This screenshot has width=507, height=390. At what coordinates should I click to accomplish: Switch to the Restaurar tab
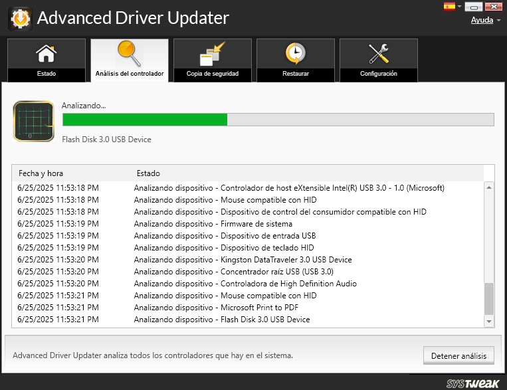[x=296, y=60]
